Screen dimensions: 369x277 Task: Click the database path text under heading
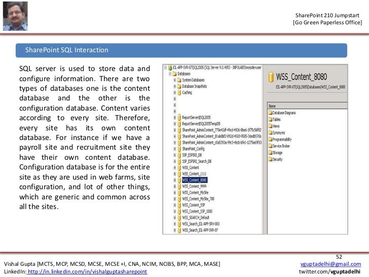pos(311,87)
